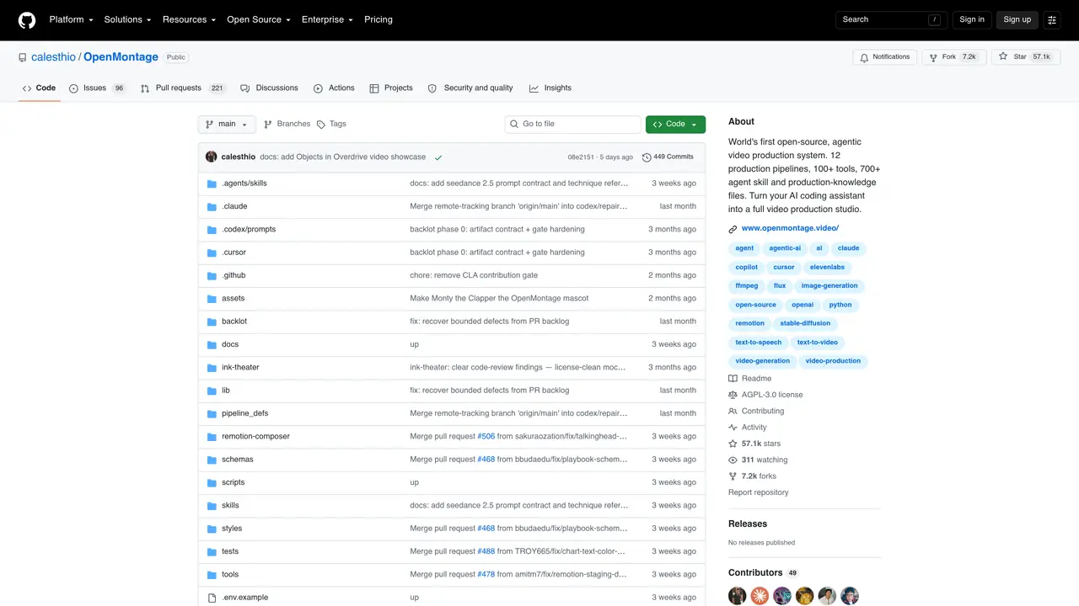This screenshot has height=606, width=1079.
Task: Click the license scale icon
Action: tap(733, 395)
